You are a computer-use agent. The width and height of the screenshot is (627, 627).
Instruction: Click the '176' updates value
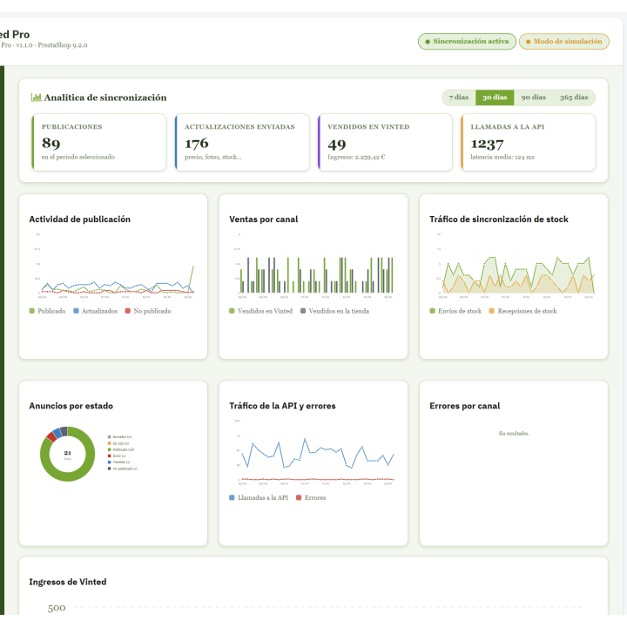tap(196, 143)
